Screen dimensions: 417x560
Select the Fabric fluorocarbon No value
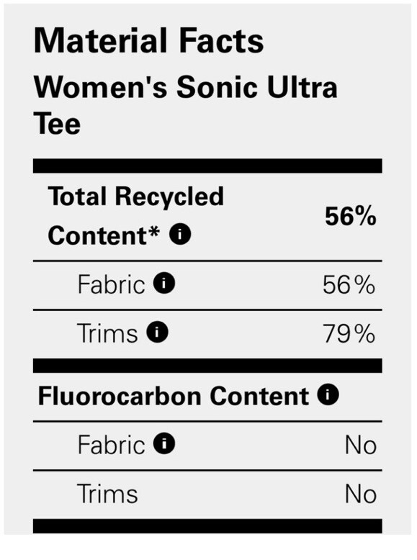click(x=361, y=445)
